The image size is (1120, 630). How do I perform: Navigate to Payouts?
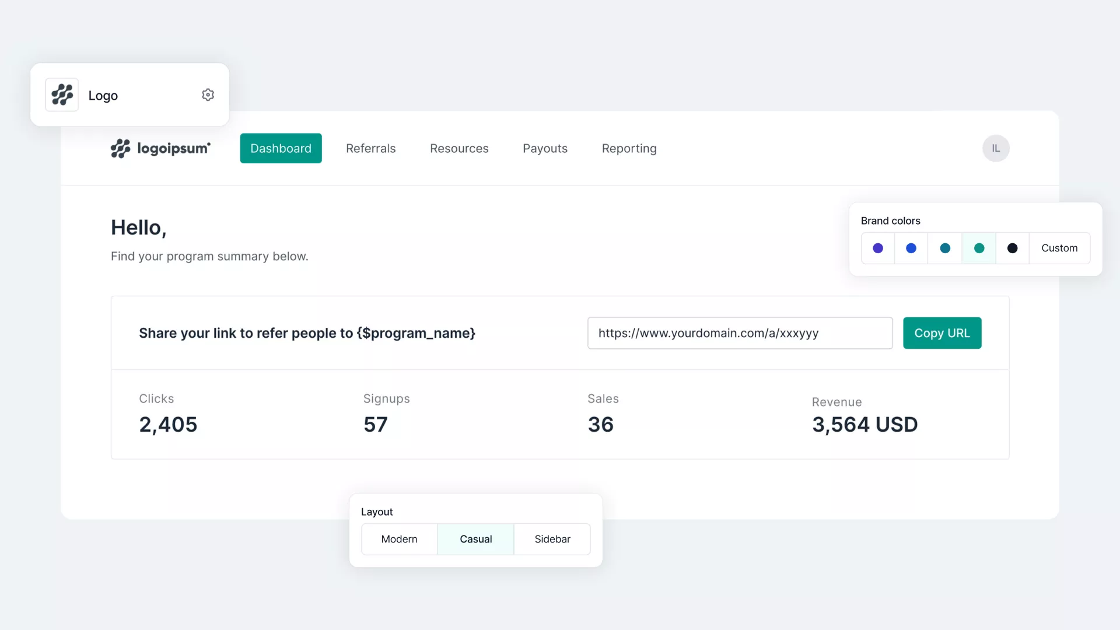click(x=545, y=148)
